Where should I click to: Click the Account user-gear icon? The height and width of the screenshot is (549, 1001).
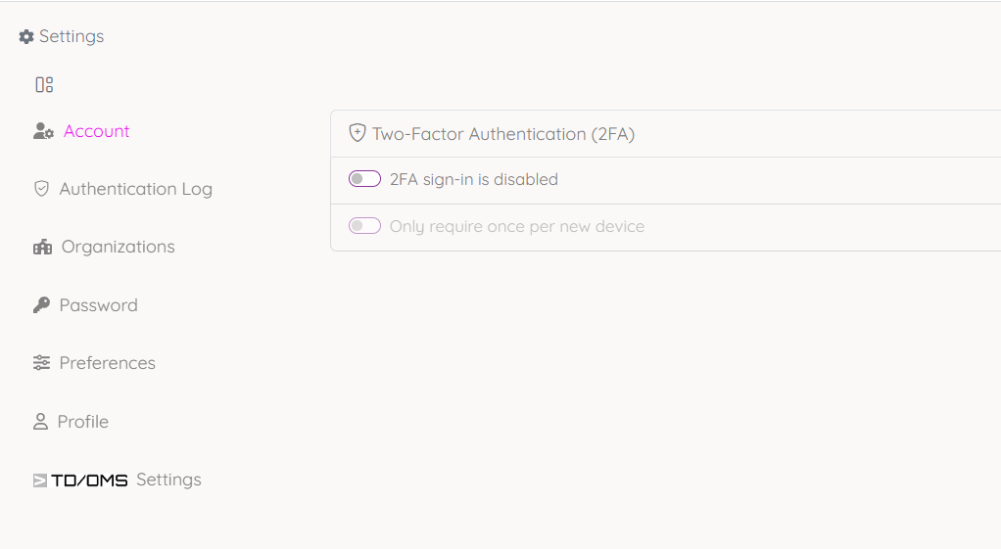[43, 131]
